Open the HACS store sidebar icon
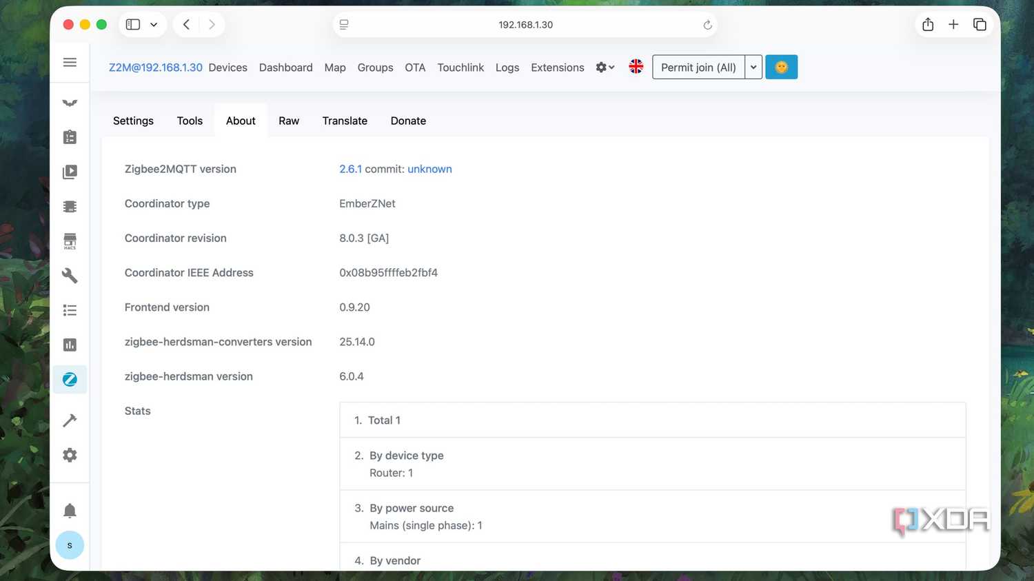 pos(70,241)
